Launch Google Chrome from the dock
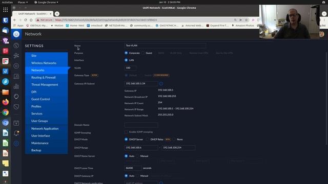 [x=6, y=112]
